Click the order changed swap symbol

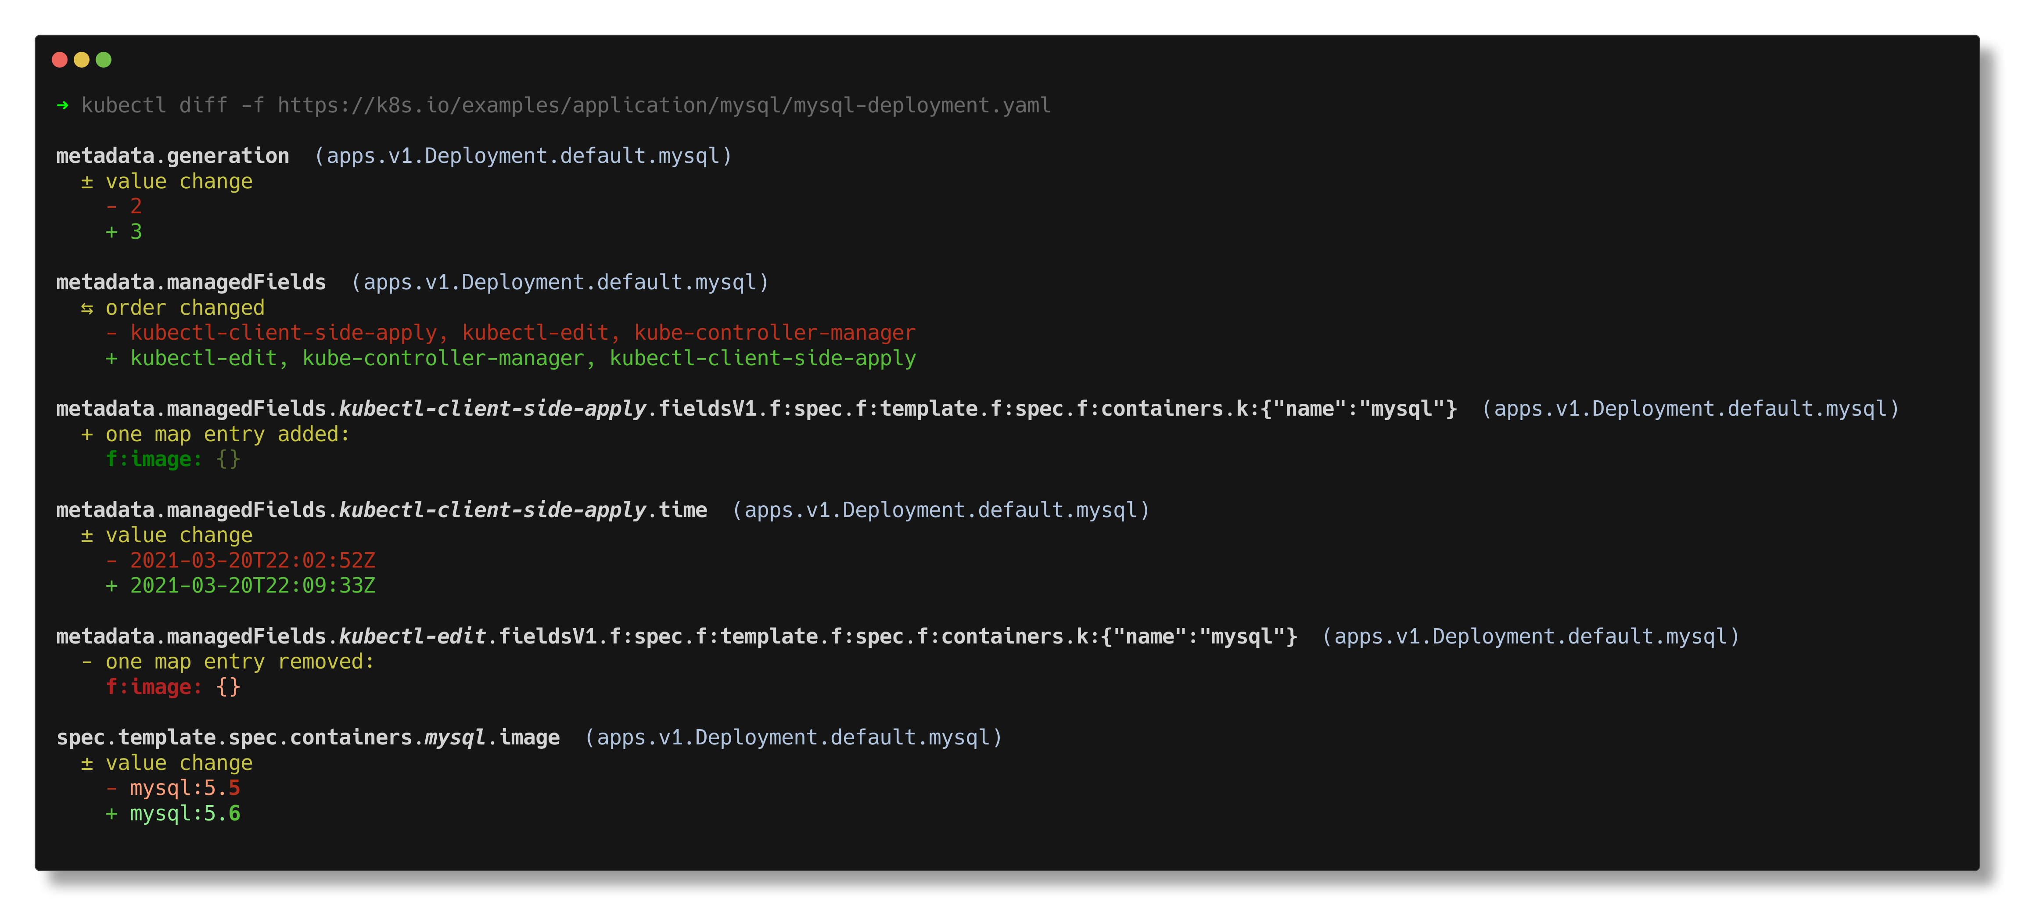pos(87,309)
